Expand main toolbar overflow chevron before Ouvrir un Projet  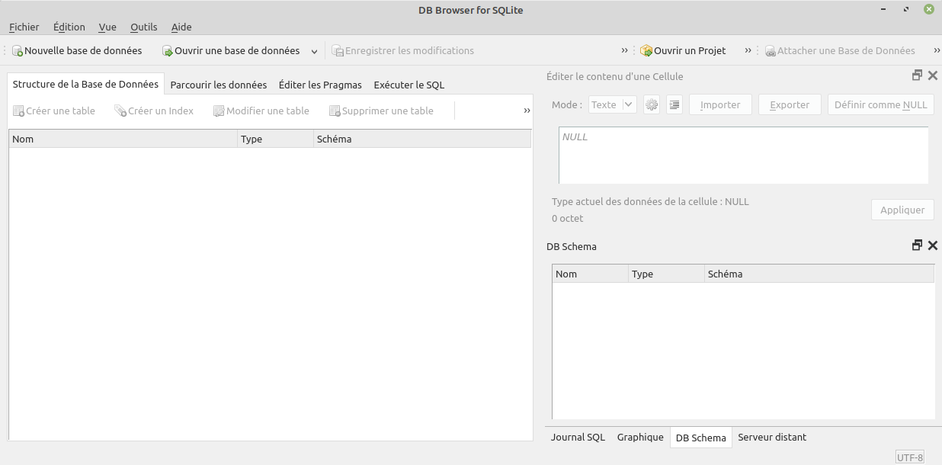pos(625,51)
